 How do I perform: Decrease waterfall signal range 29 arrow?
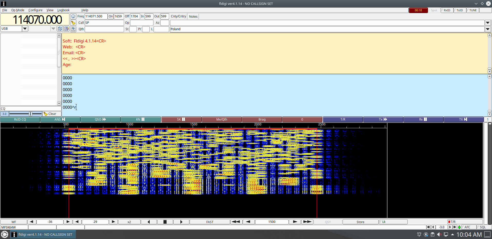pos(77,222)
